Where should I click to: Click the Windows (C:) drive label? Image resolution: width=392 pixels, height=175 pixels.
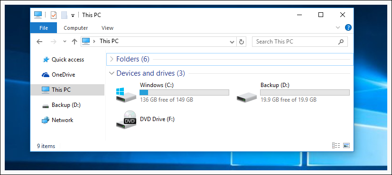157,85
